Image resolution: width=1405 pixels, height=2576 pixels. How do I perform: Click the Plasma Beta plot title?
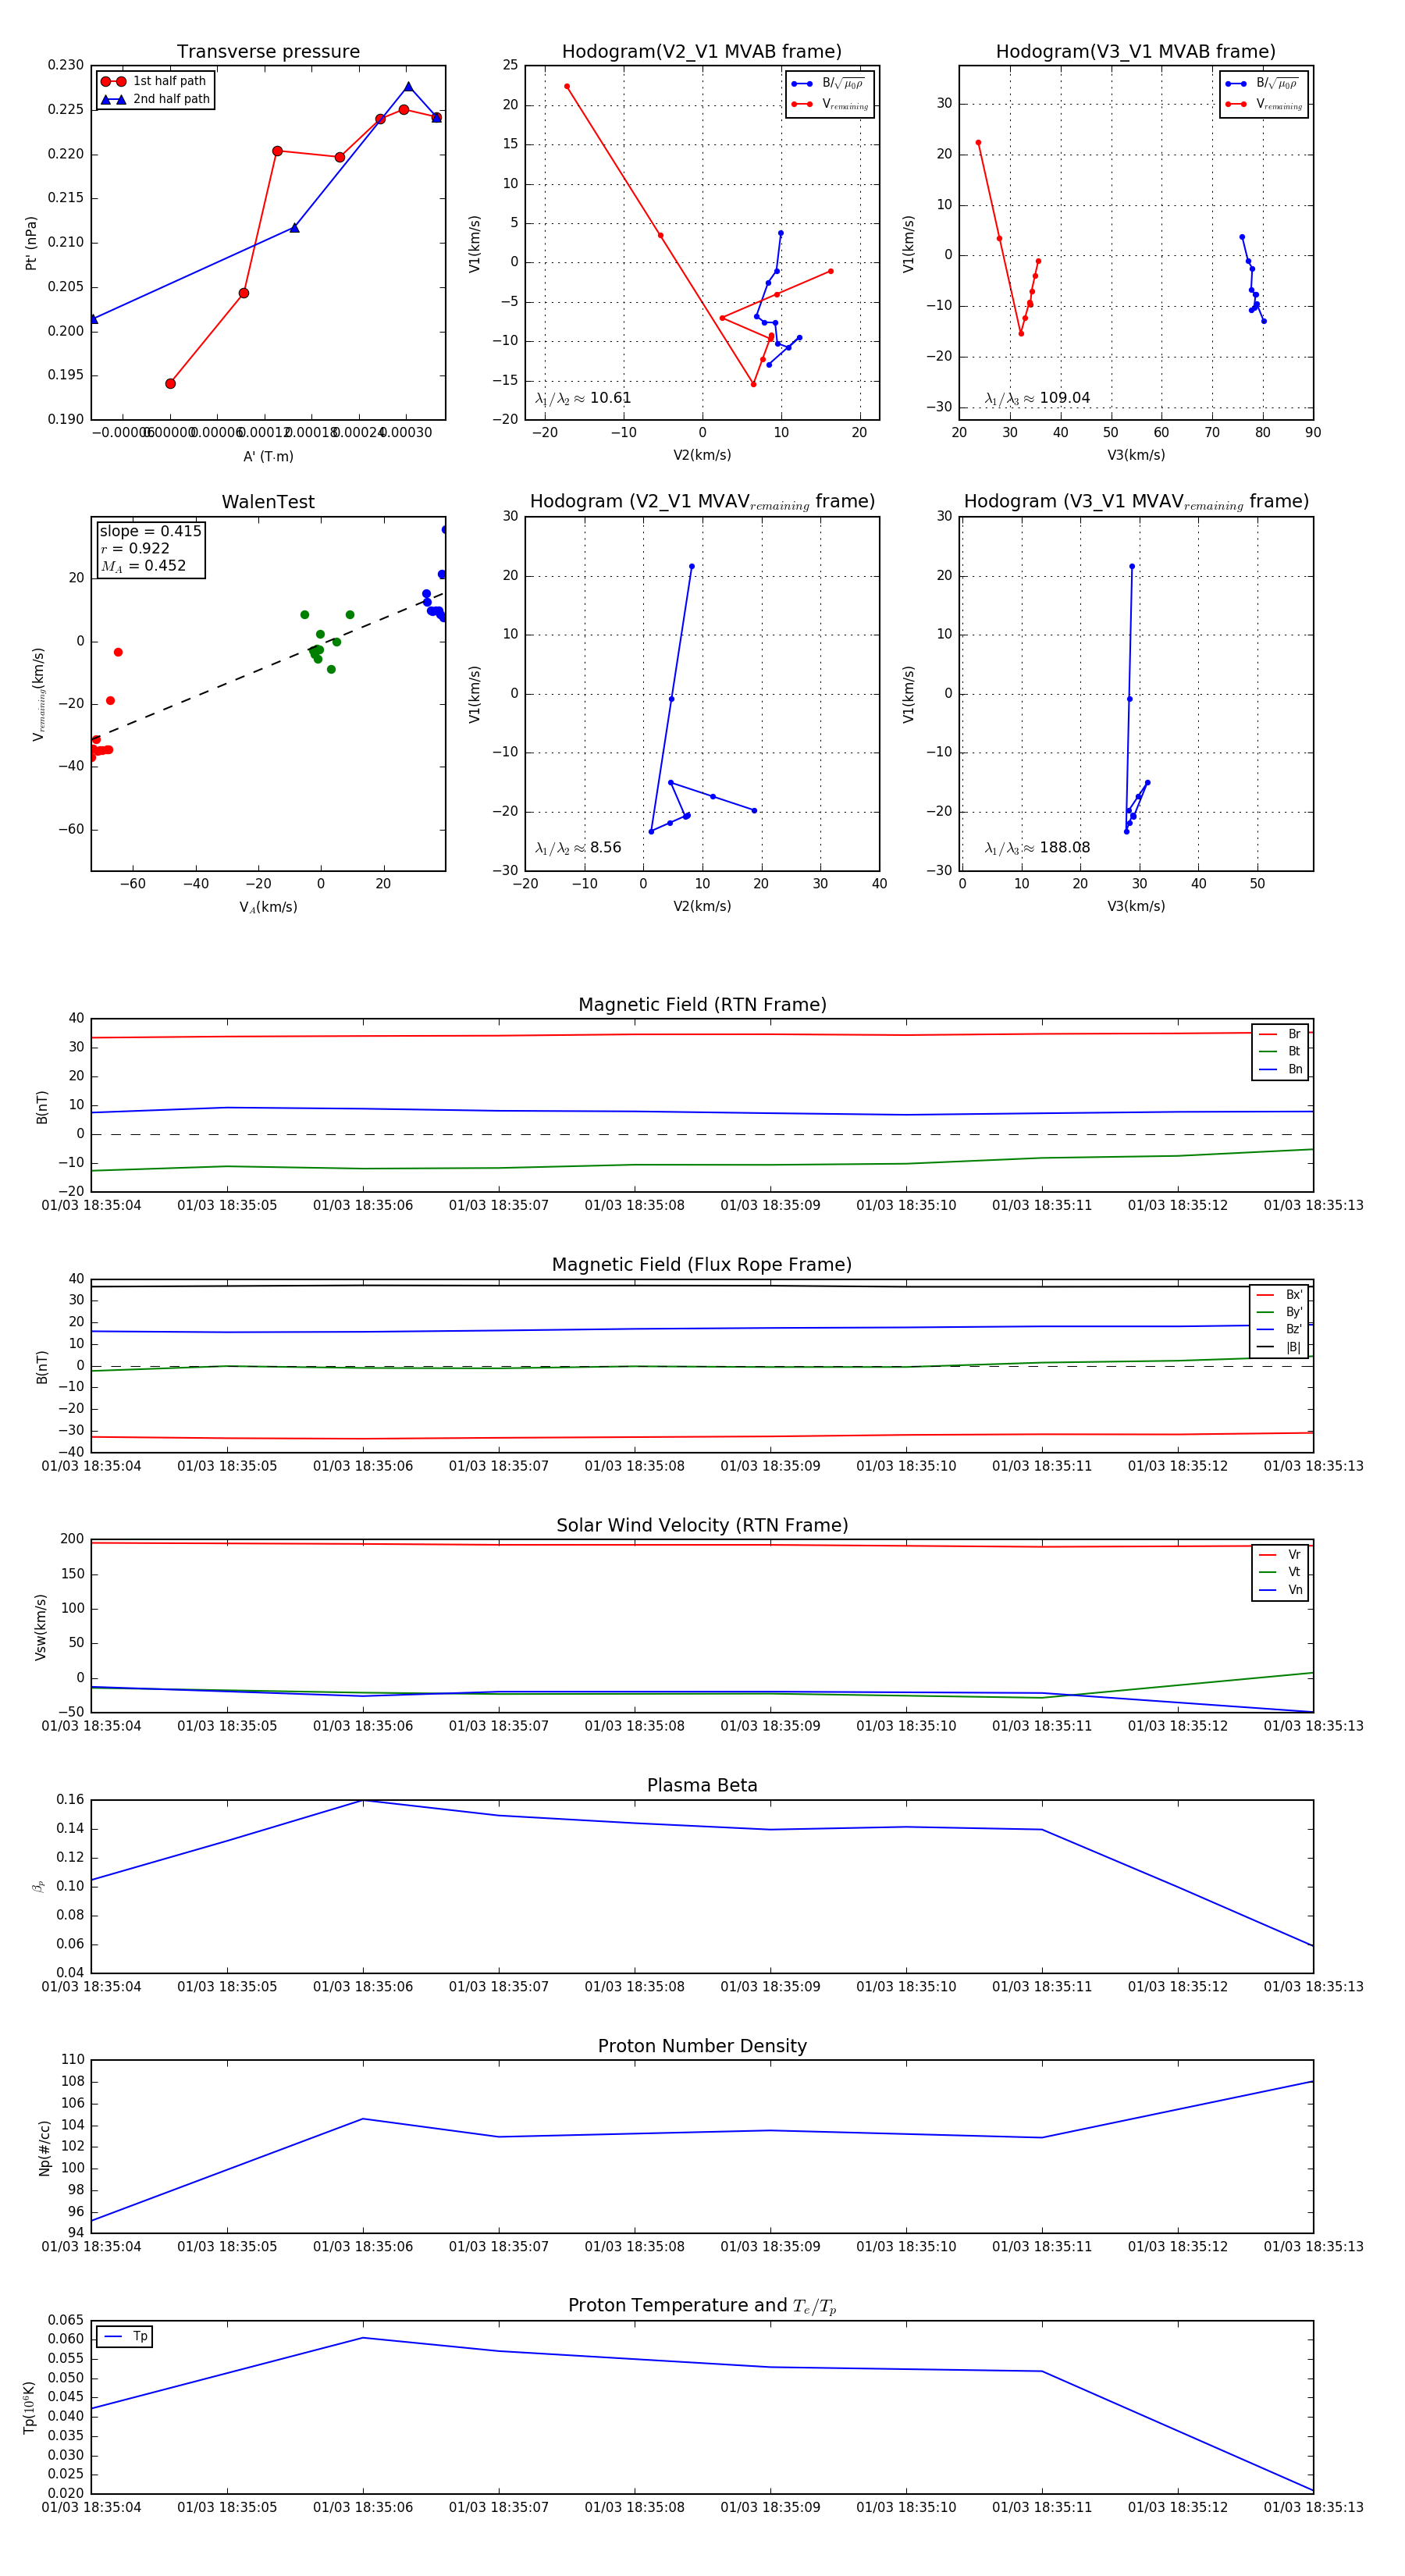click(702, 1785)
